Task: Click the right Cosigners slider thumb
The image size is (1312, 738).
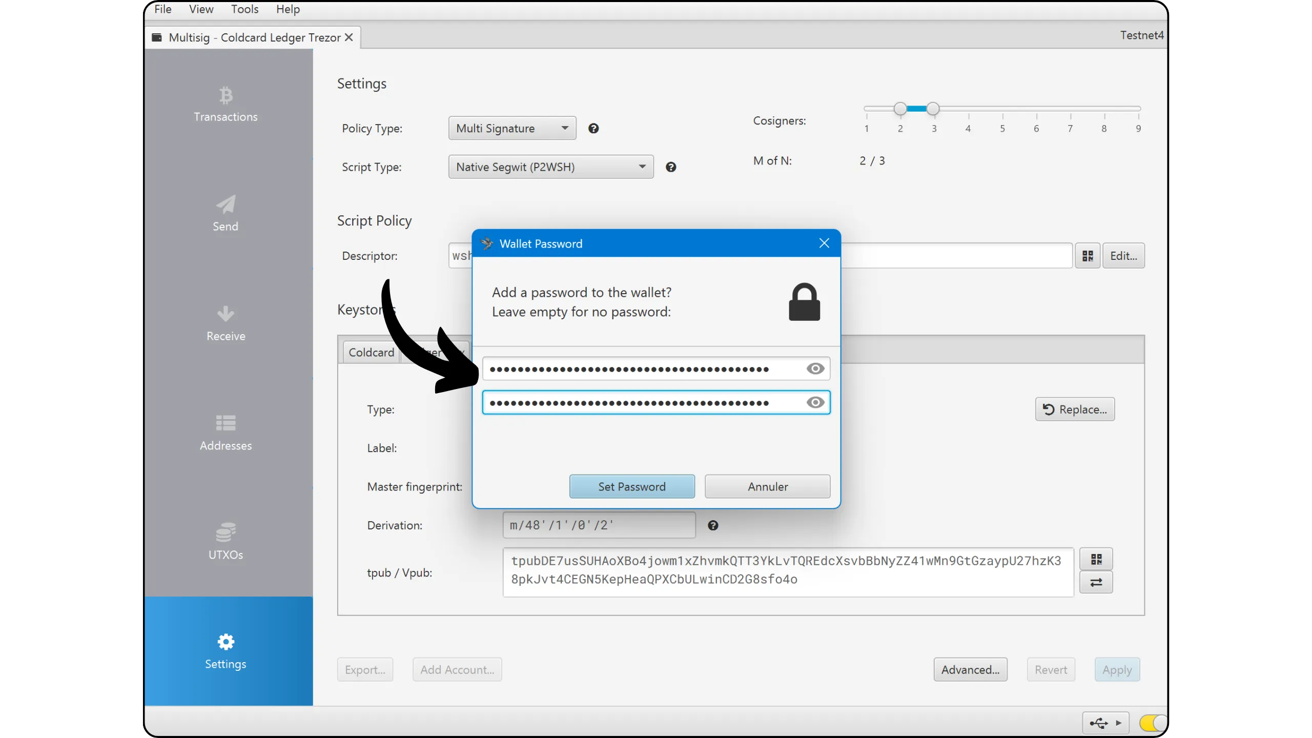Action: 933,109
